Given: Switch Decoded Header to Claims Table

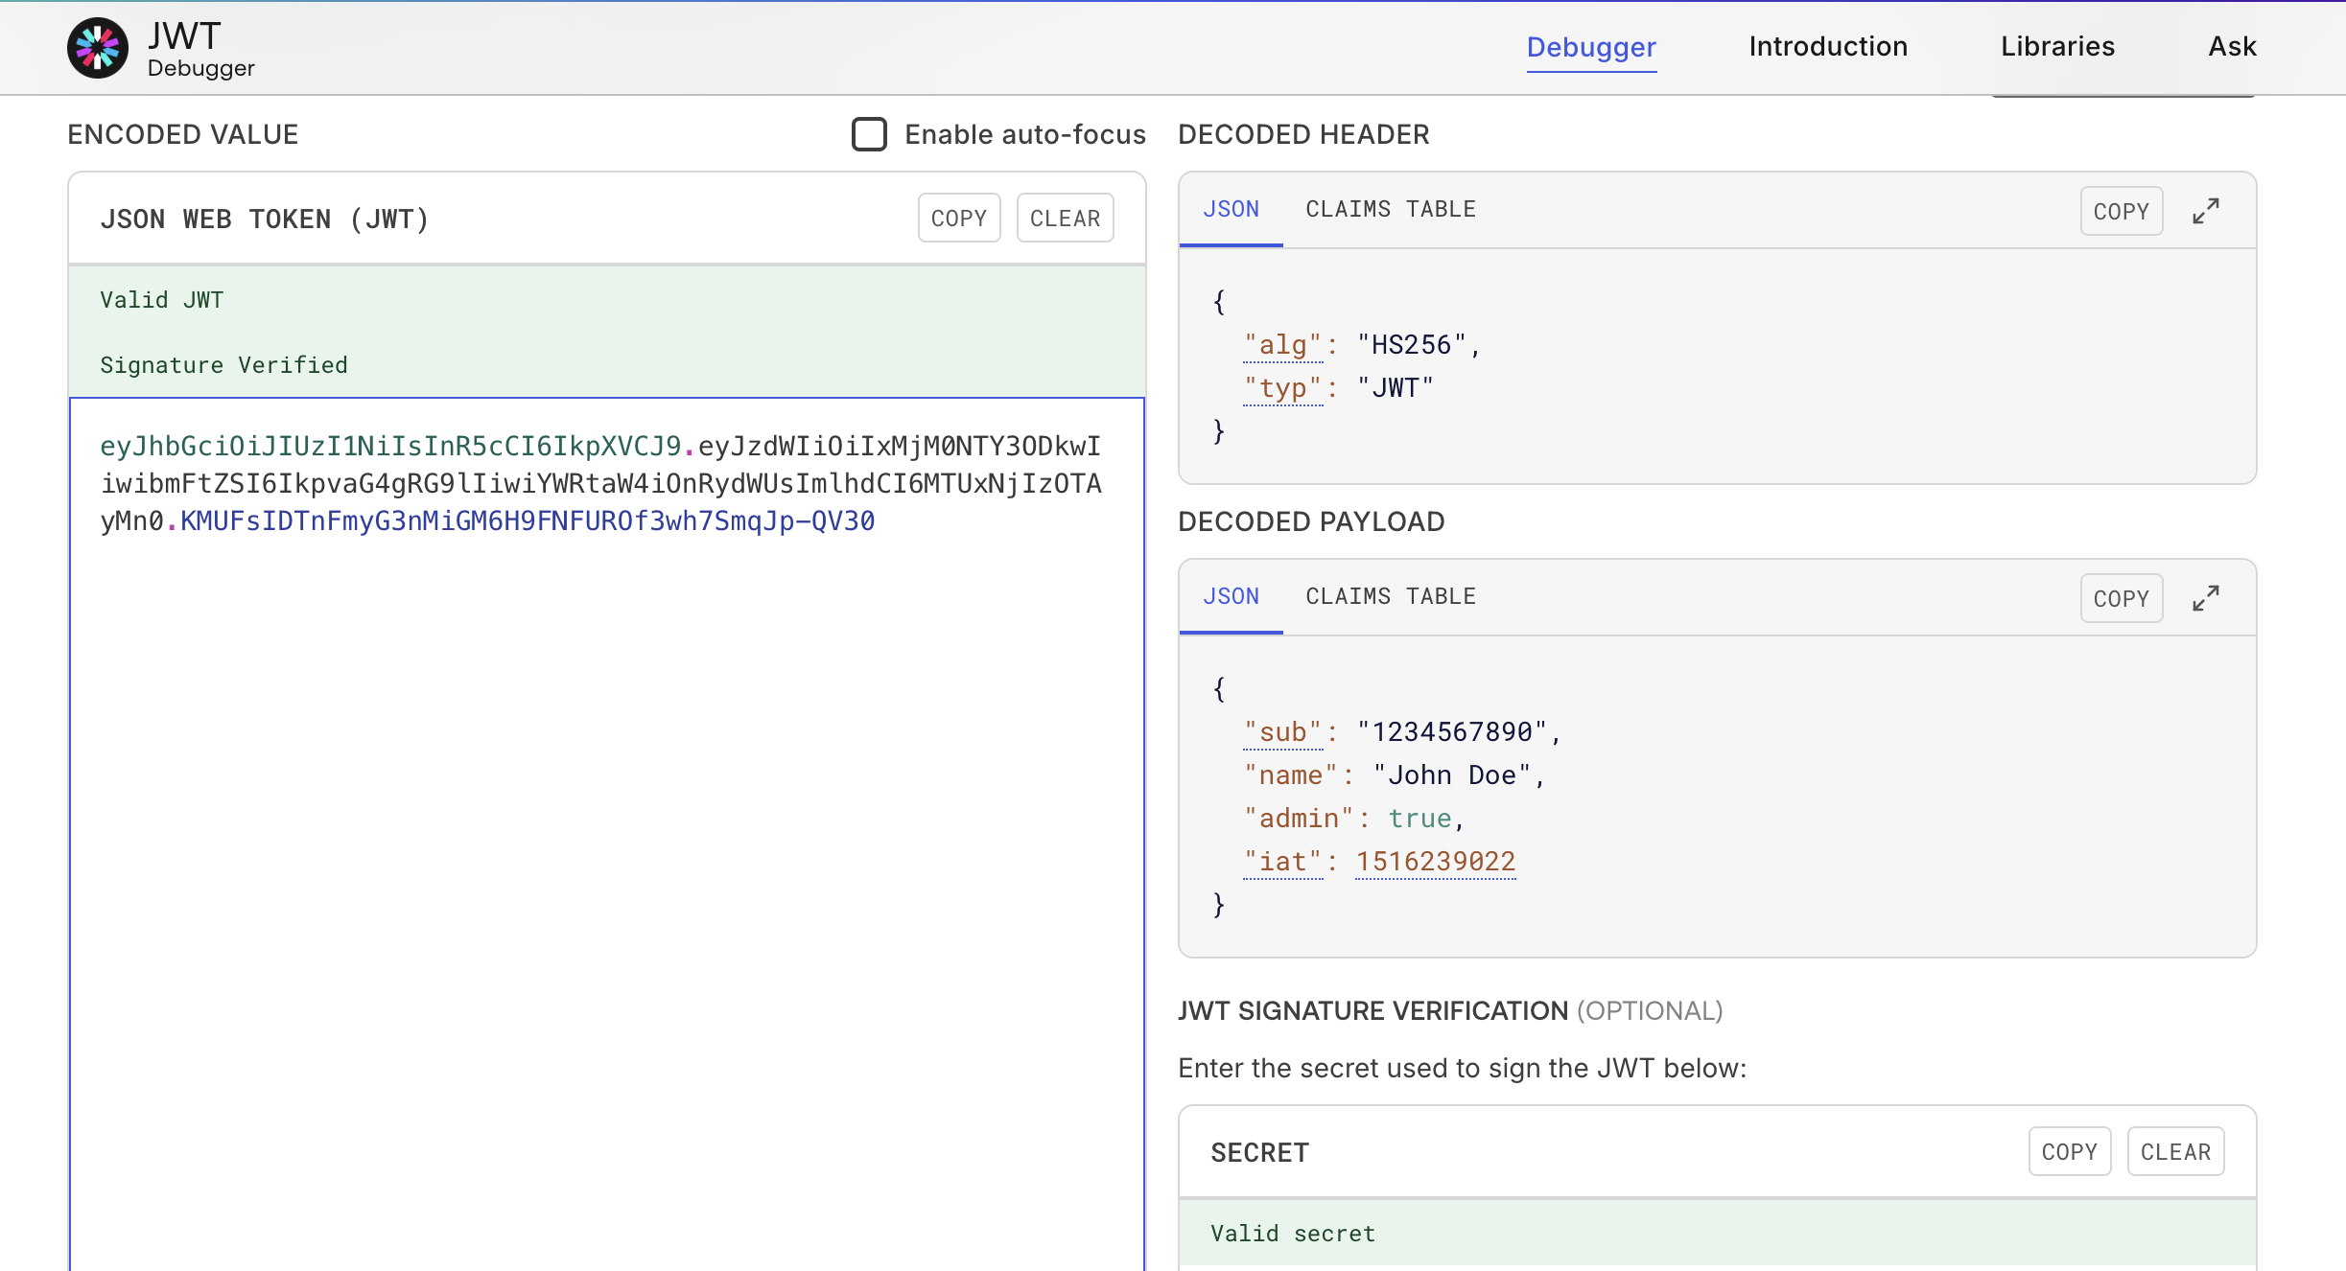Looking at the screenshot, I should 1391,209.
